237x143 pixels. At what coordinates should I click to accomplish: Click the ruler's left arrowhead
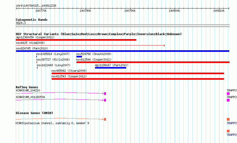click(17, 9)
